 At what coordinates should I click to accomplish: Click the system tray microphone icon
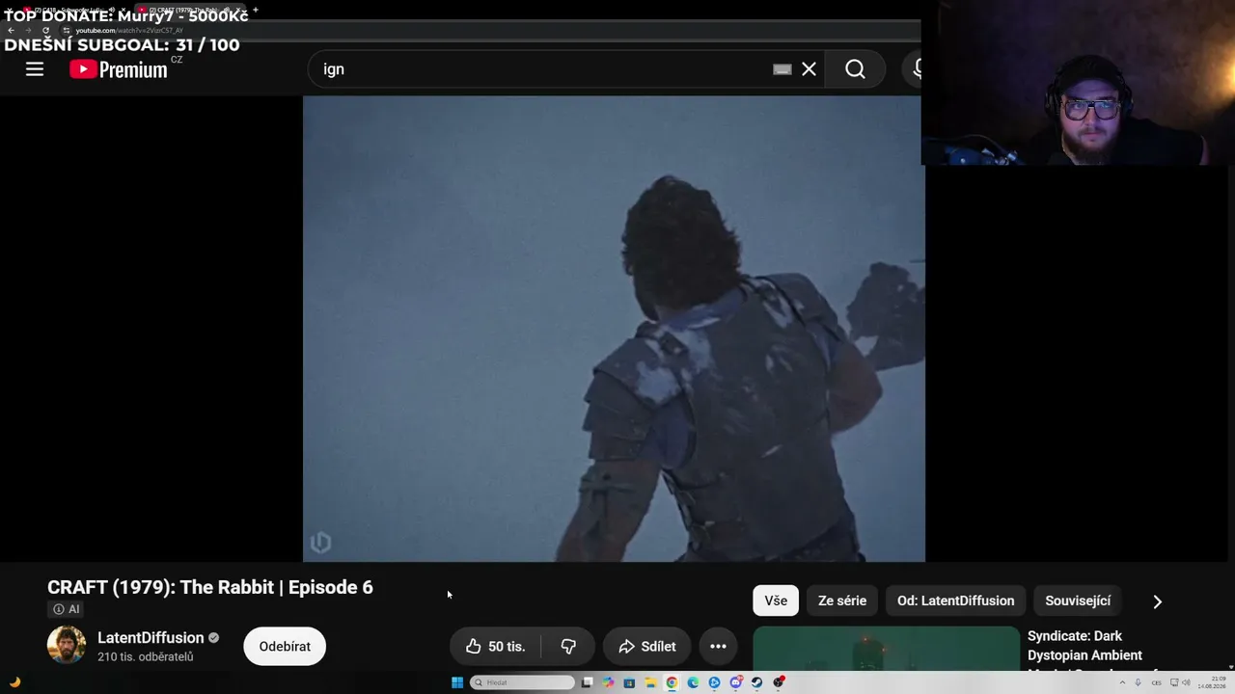[1139, 682]
